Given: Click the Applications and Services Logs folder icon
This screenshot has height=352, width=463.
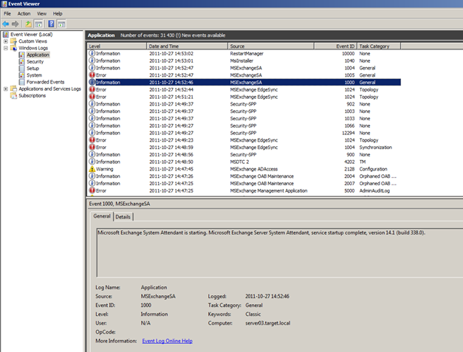Looking at the screenshot, I should click(x=13, y=89).
